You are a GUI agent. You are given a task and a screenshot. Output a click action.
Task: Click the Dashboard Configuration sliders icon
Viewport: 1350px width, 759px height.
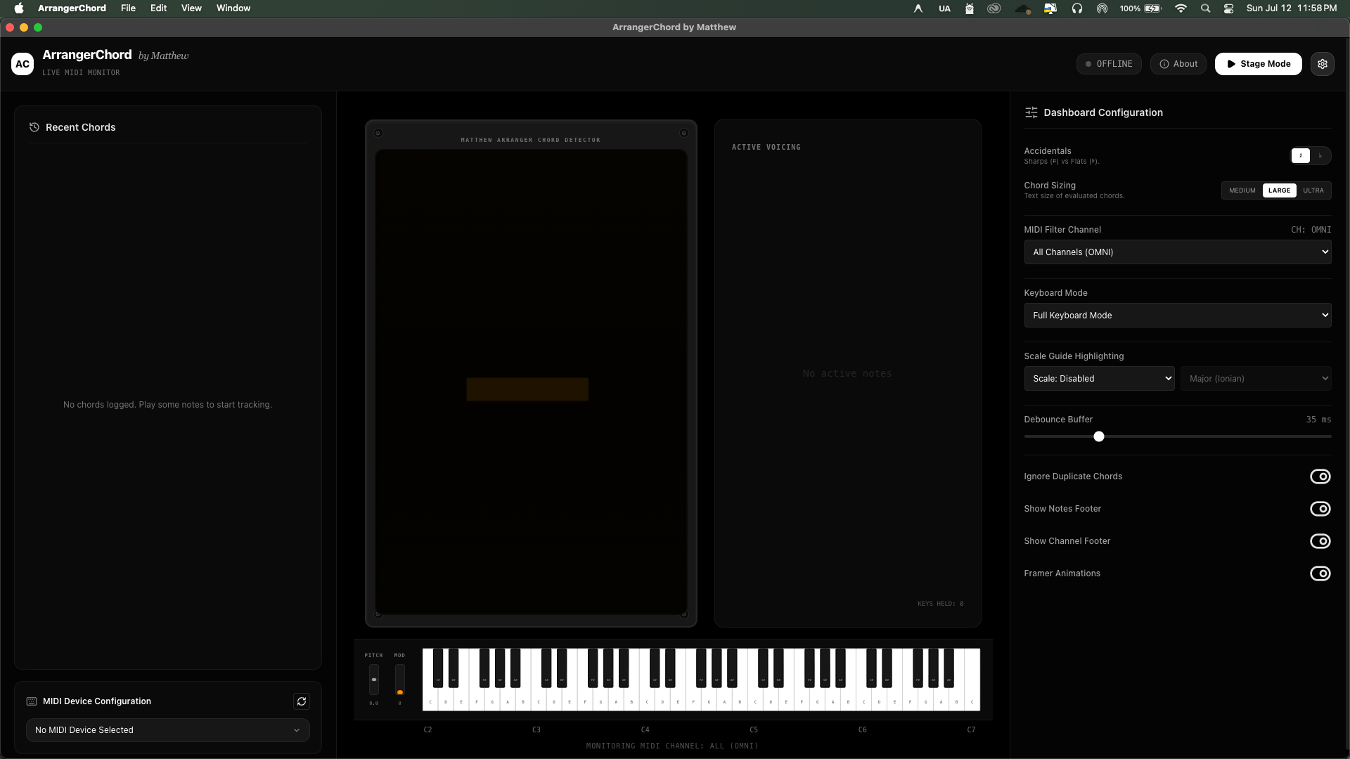(1031, 112)
